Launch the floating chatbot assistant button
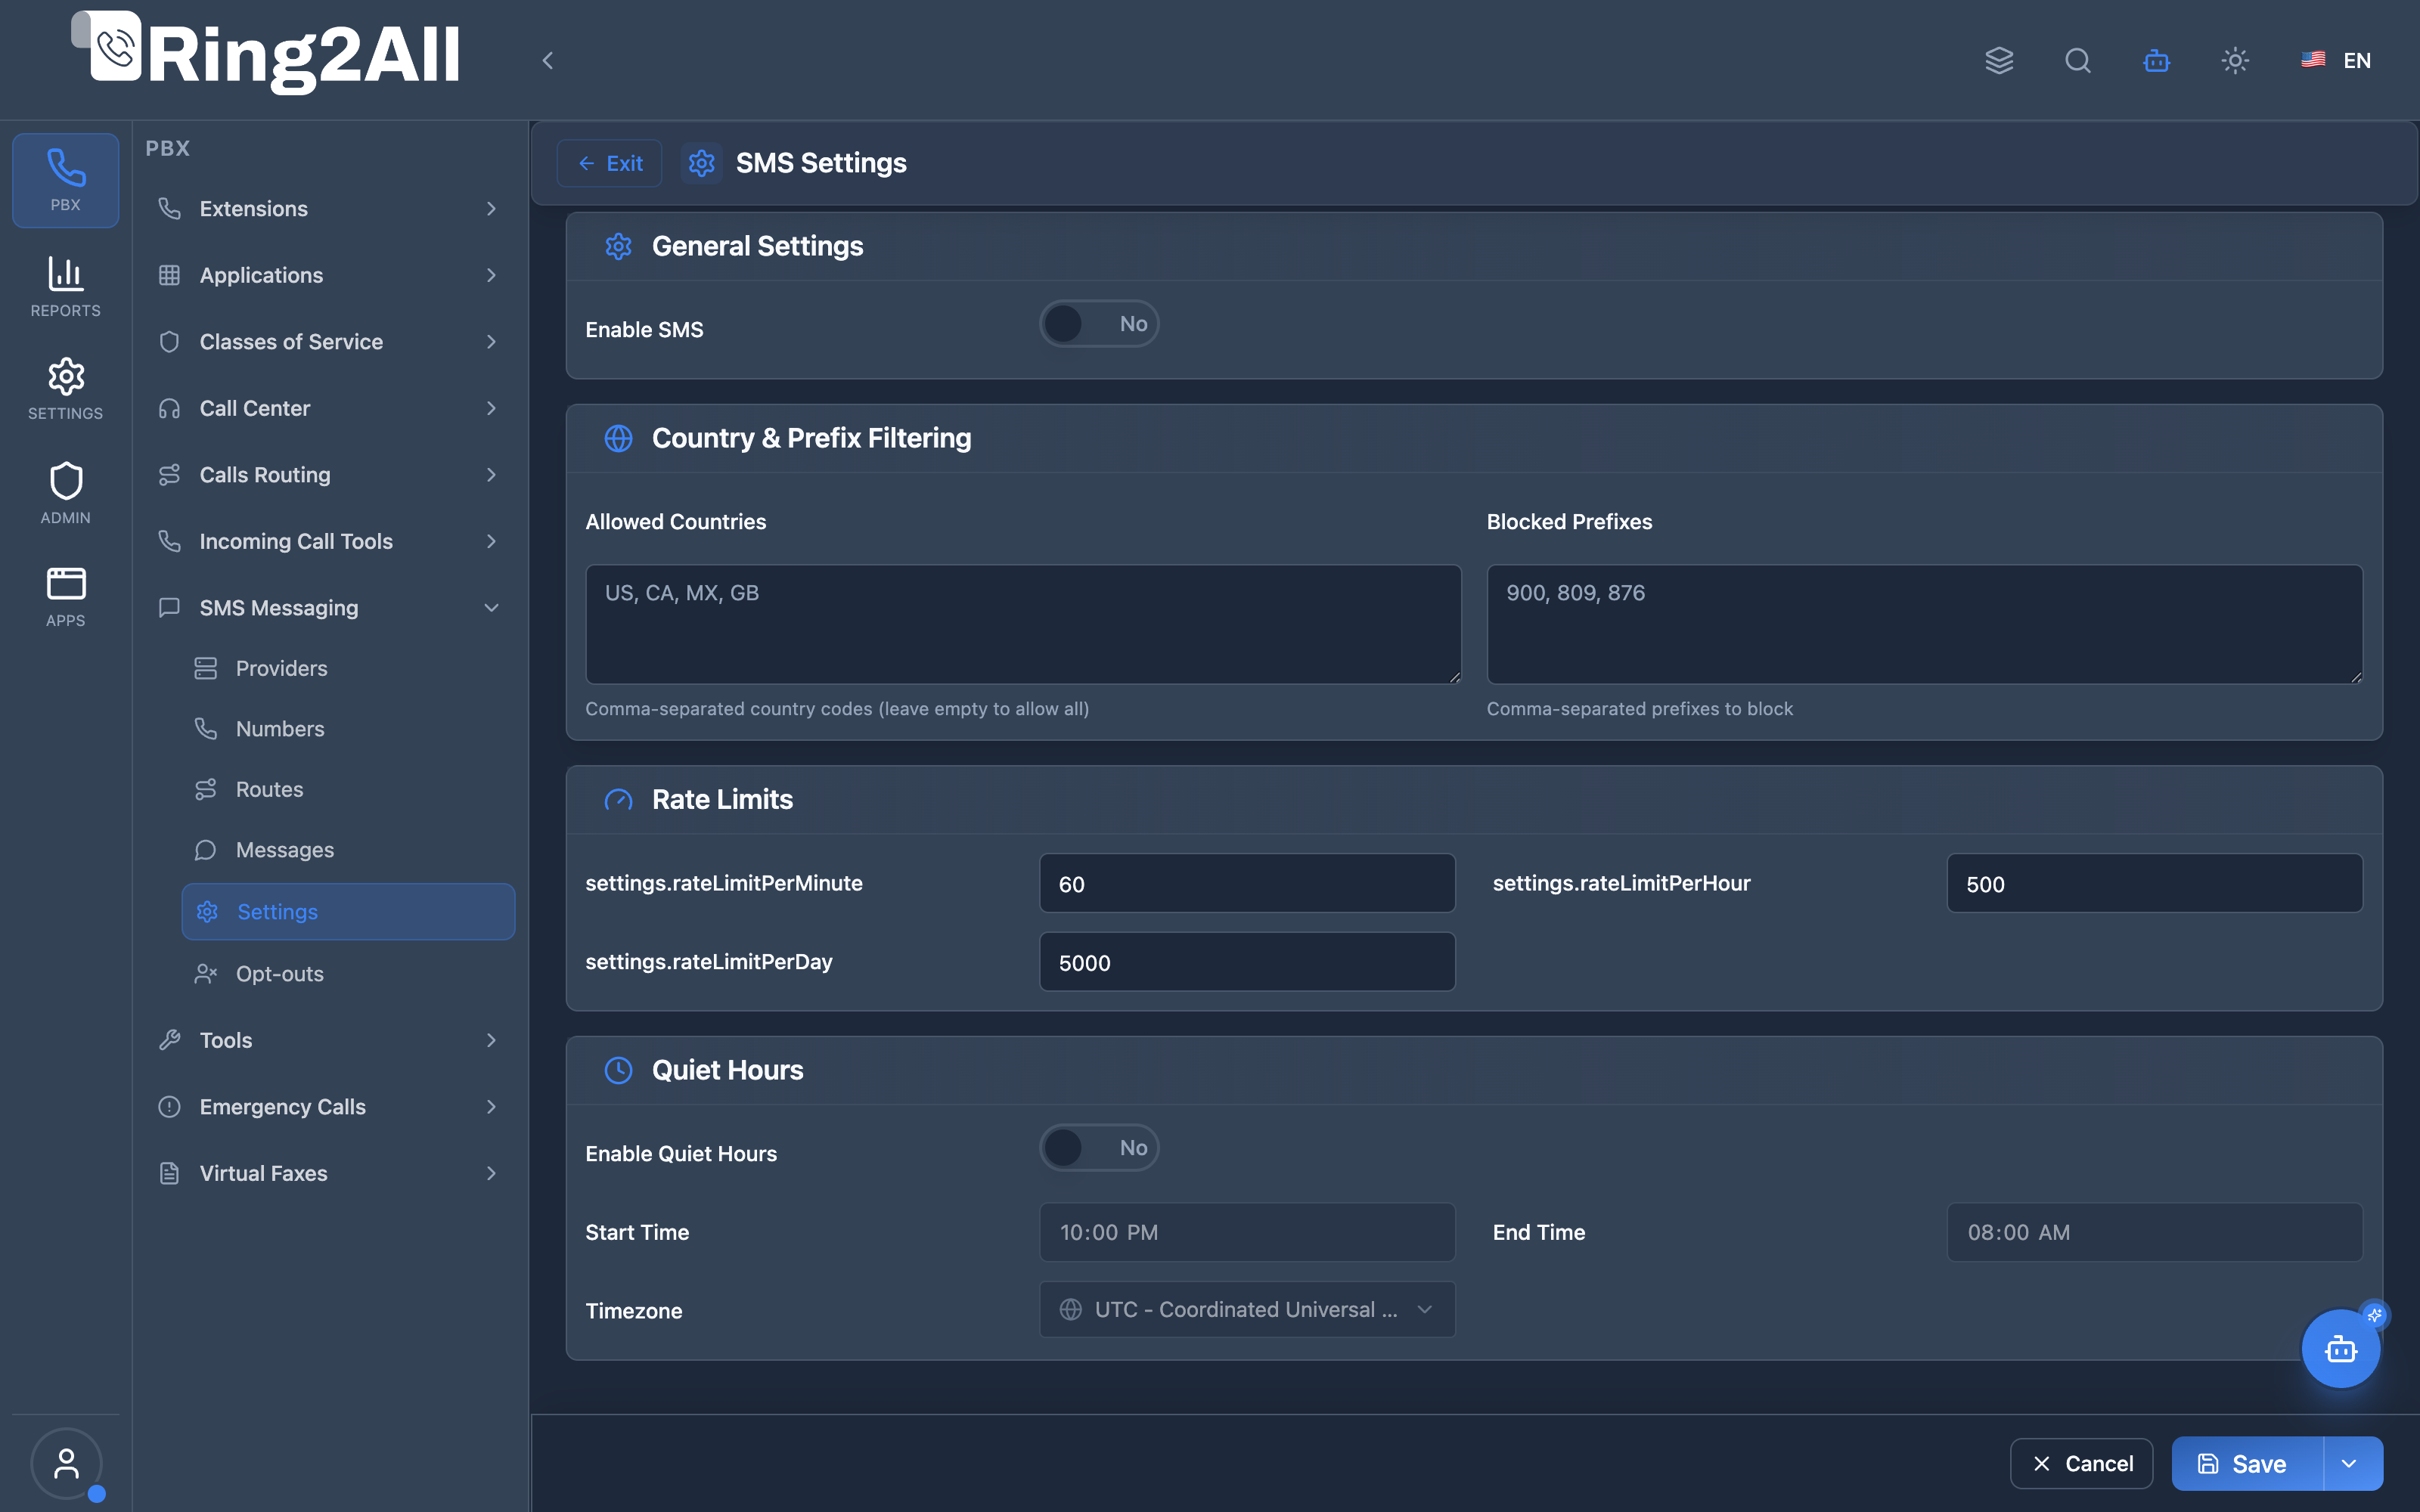Viewport: 2420px width, 1512px height. point(2341,1349)
